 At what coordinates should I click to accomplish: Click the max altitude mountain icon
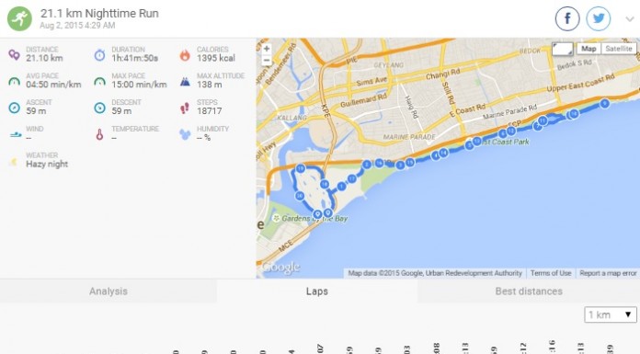(185, 82)
